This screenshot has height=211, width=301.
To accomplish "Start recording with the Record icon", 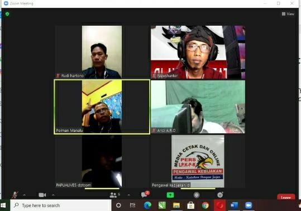I will point(197,195).
